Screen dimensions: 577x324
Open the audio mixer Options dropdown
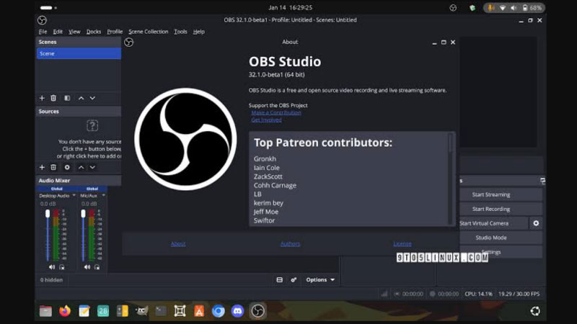(320, 280)
